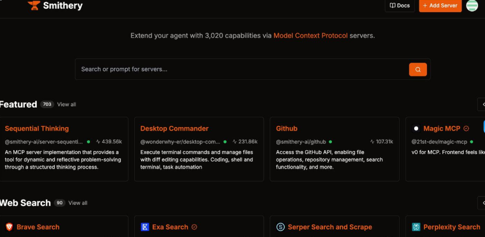Click Desktop Commander description text

[x=197, y=160]
